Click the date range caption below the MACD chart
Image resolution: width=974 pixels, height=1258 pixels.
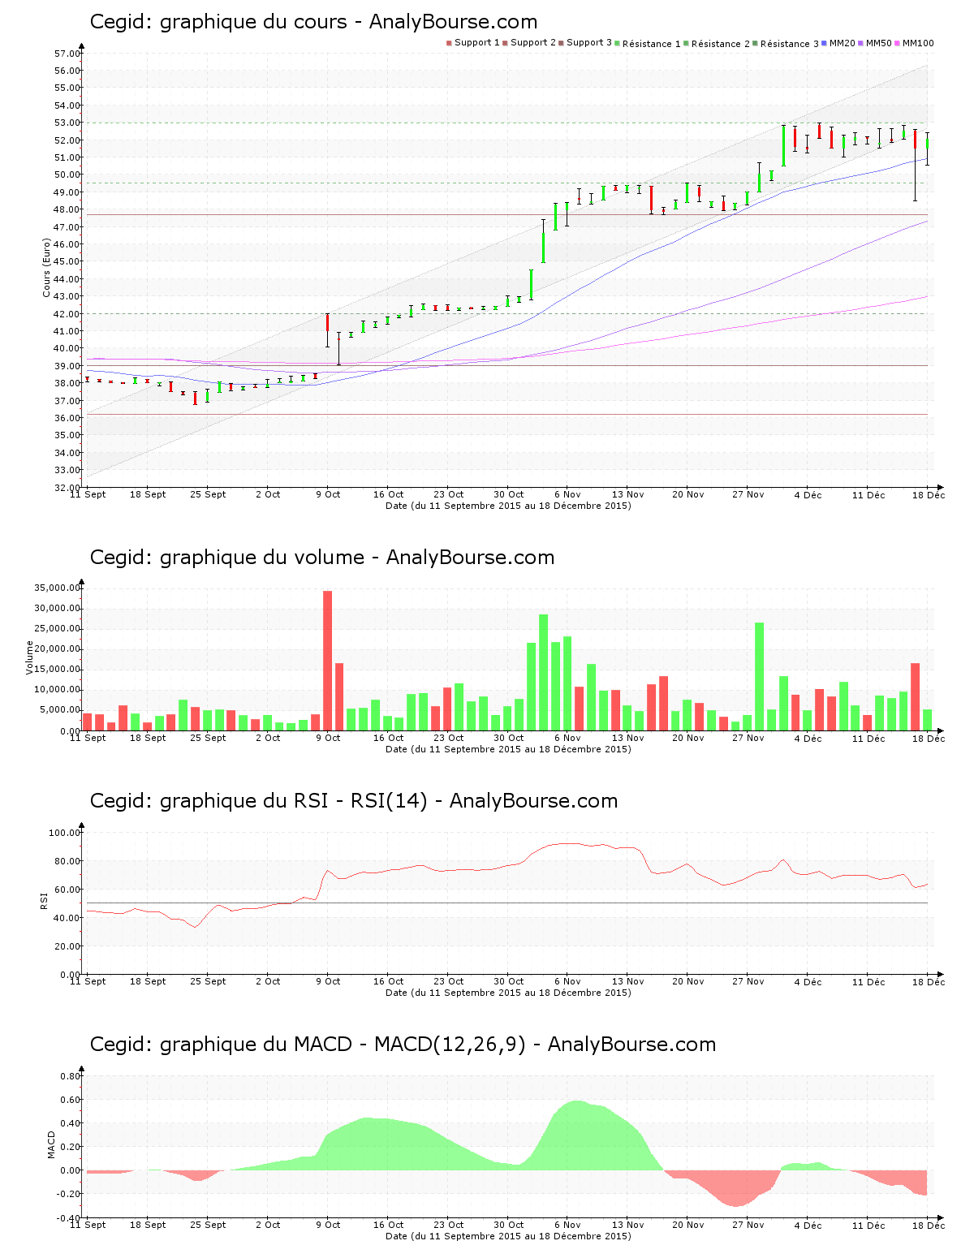point(508,1236)
